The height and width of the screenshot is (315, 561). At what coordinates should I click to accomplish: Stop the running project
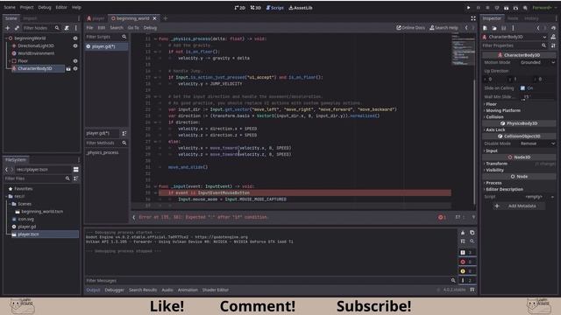tap(487, 8)
